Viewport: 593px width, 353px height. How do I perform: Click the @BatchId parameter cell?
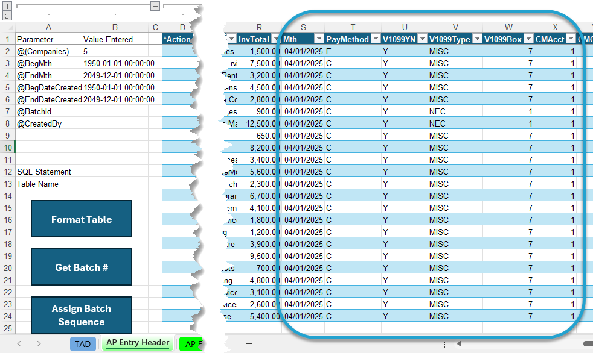[x=48, y=111]
